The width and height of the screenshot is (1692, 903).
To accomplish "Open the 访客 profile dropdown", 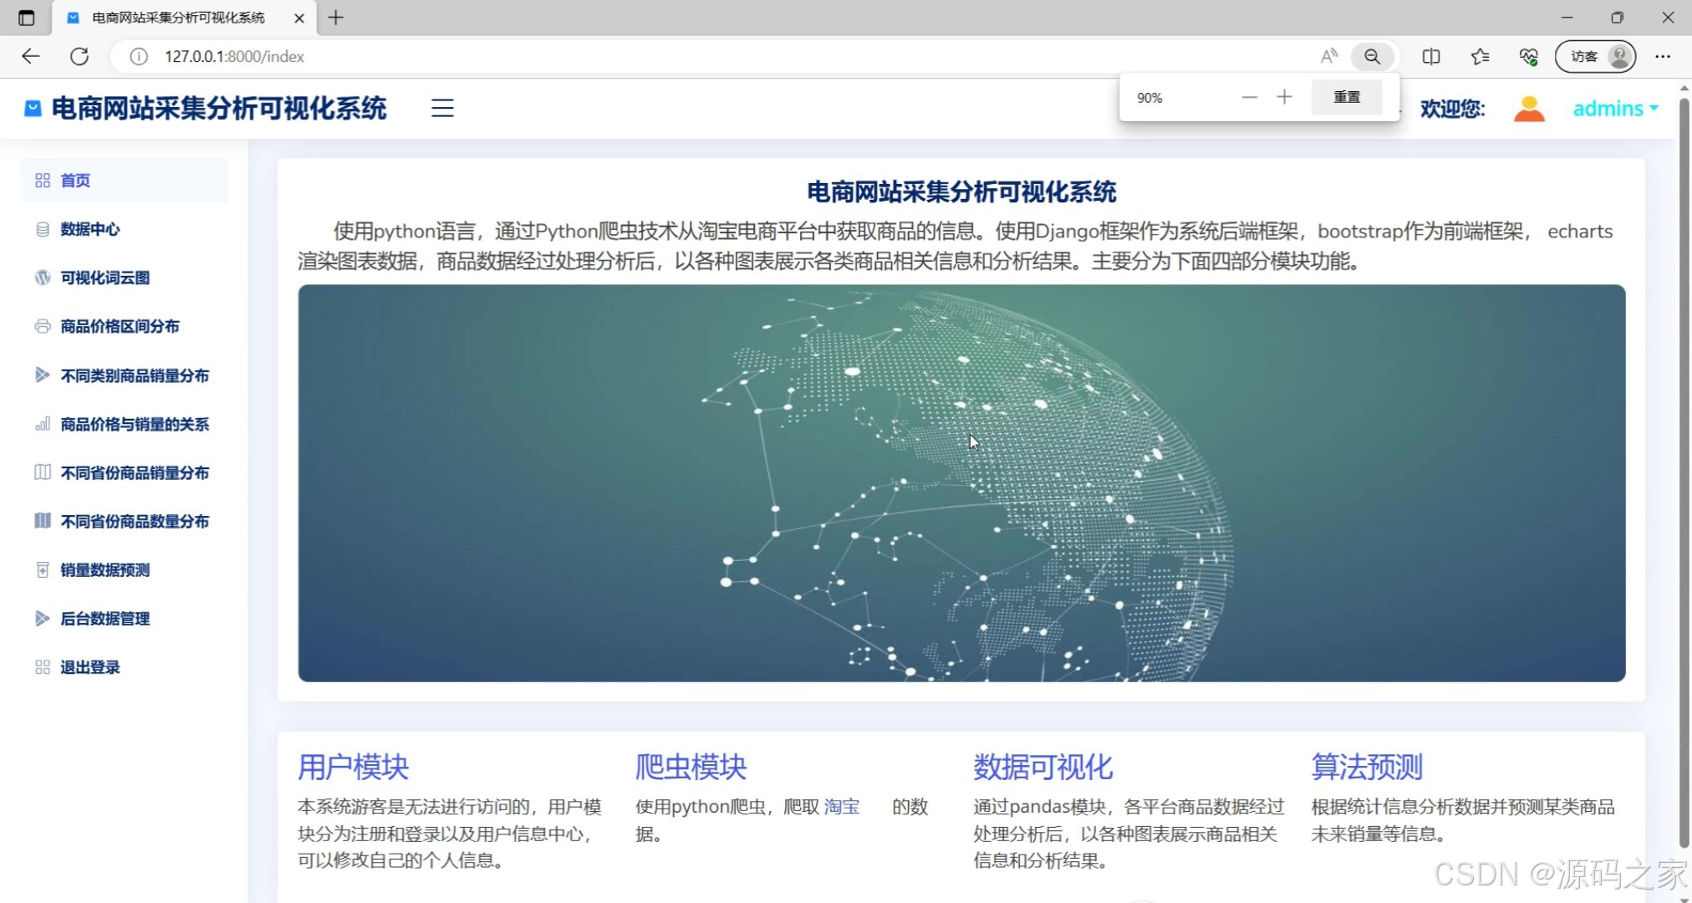I will (x=1594, y=56).
